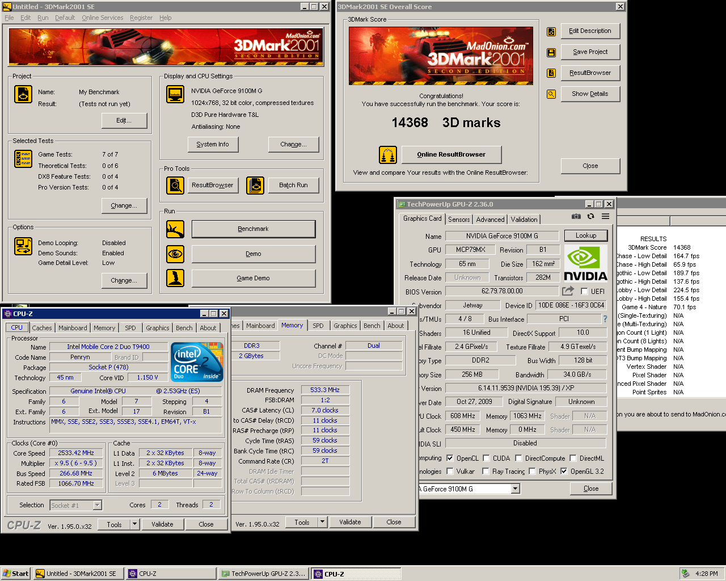The image size is (726, 581).
Task: Click the Edit Description icon in Overall Score window
Action: (551, 31)
